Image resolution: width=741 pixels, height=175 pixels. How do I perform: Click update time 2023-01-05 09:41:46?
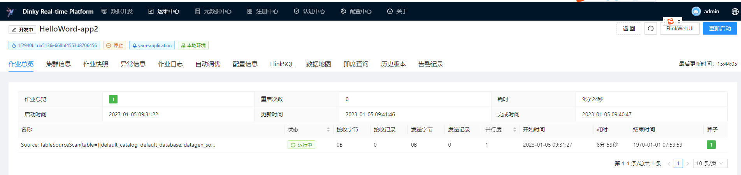370,114
